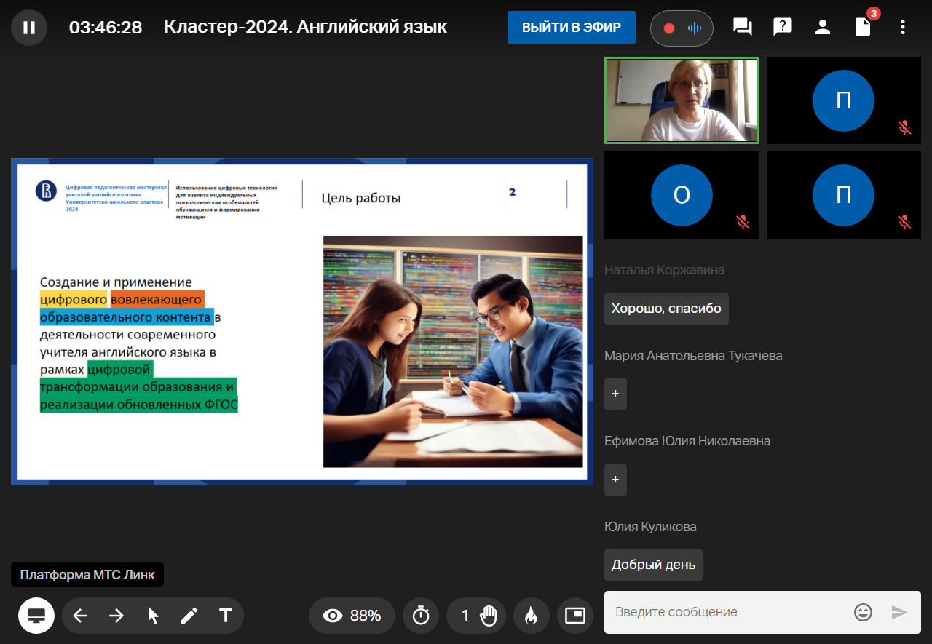
Task: Open the emoji picker in chat
Action: coord(863,612)
